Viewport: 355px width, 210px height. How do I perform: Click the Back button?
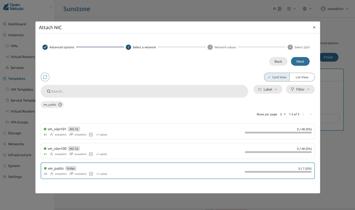(278, 62)
